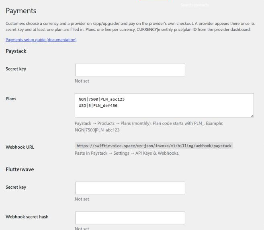The height and width of the screenshot is (230, 264).
Task: Grab the Plans textarea resize handle
Action: coord(252,116)
